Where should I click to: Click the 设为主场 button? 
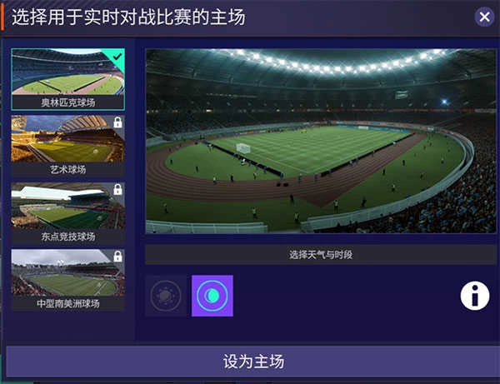pos(253,362)
